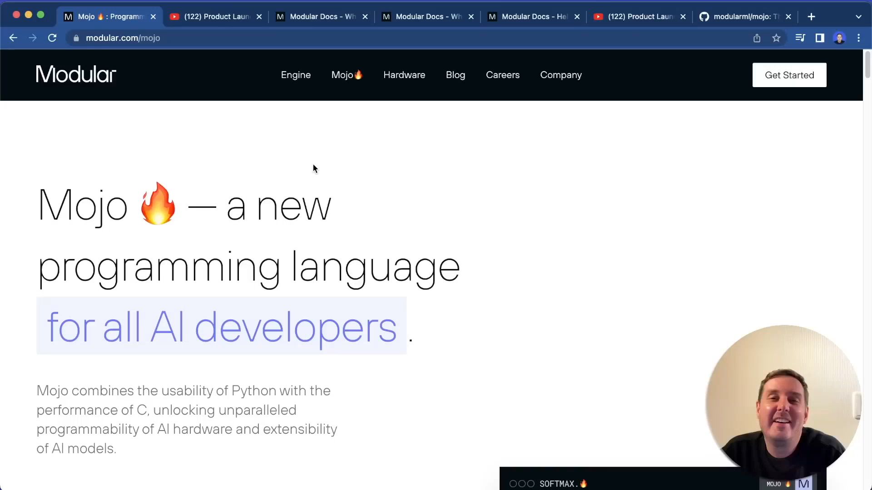872x490 pixels.
Task: Click the Modular logo in the header
Action: click(x=76, y=74)
